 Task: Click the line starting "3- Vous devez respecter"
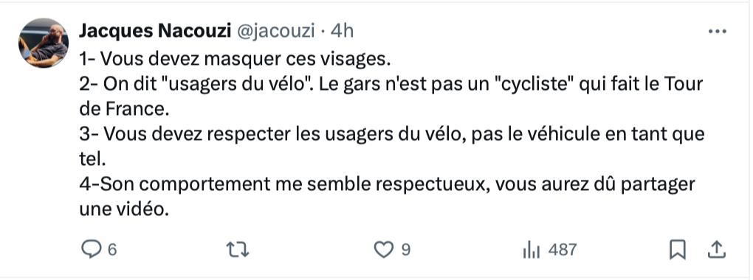(392, 134)
